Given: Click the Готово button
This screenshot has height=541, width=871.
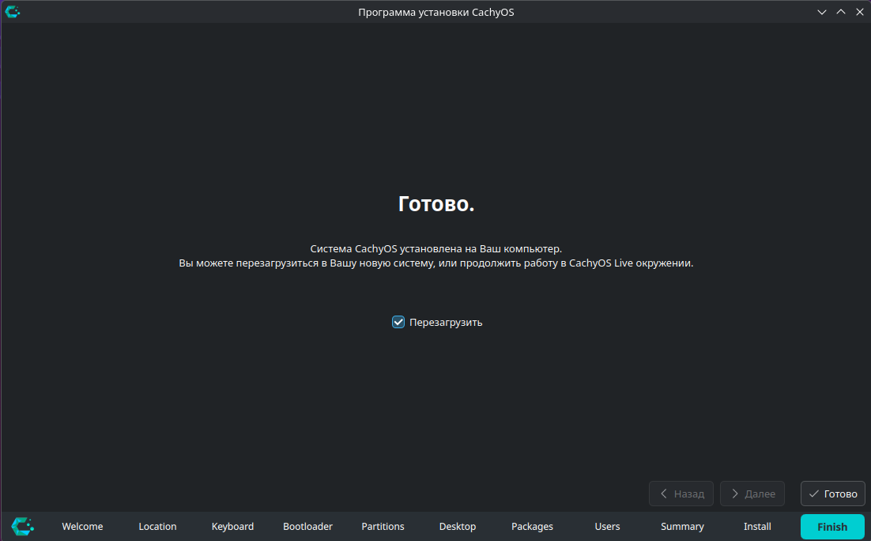Looking at the screenshot, I should point(833,494).
